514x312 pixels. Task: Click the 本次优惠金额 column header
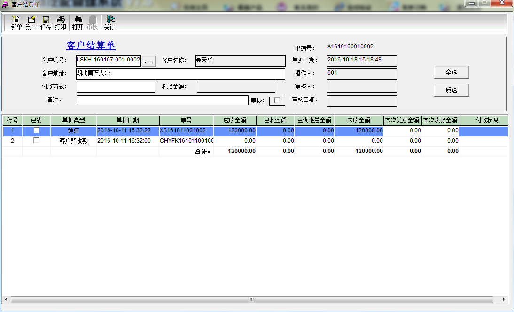[403, 121]
